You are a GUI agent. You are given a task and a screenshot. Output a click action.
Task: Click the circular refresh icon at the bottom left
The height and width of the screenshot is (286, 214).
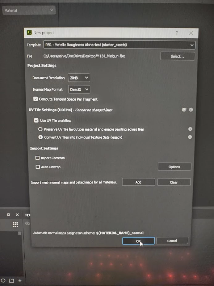pyautogui.click(x=3, y=280)
